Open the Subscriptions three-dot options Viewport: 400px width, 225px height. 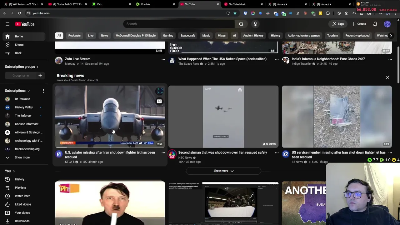[43, 91]
